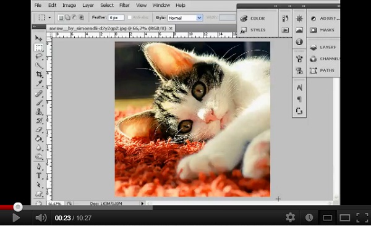Image resolution: width=371 pixels, height=226 pixels.
Task: Open the Layer menu
Action: pyautogui.click(x=88, y=5)
